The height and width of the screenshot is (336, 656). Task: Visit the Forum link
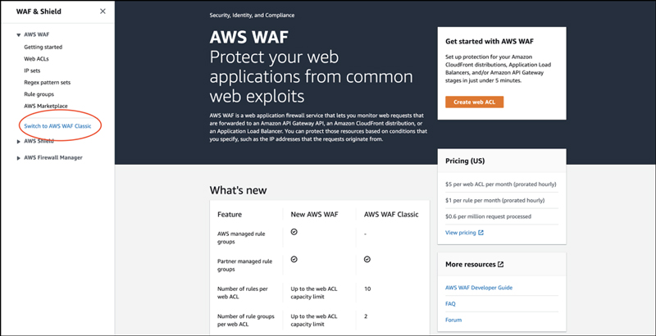pyautogui.click(x=453, y=320)
